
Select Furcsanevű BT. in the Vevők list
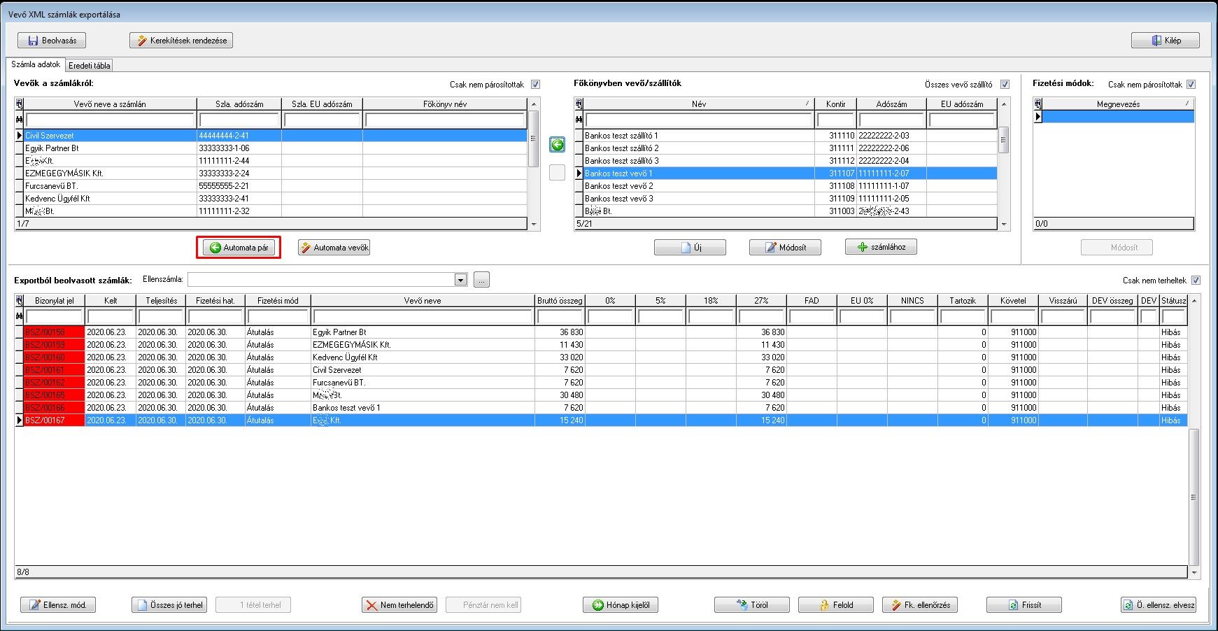pyautogui.click(x=276, y=186)
